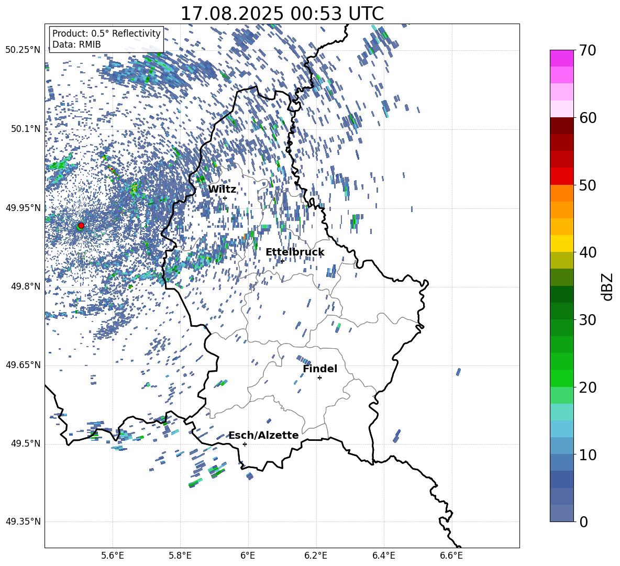The width and height of the screenshot is (620, 566).
Task: Click the colorbar tick label '20'
Action: [x=588, y=387]
